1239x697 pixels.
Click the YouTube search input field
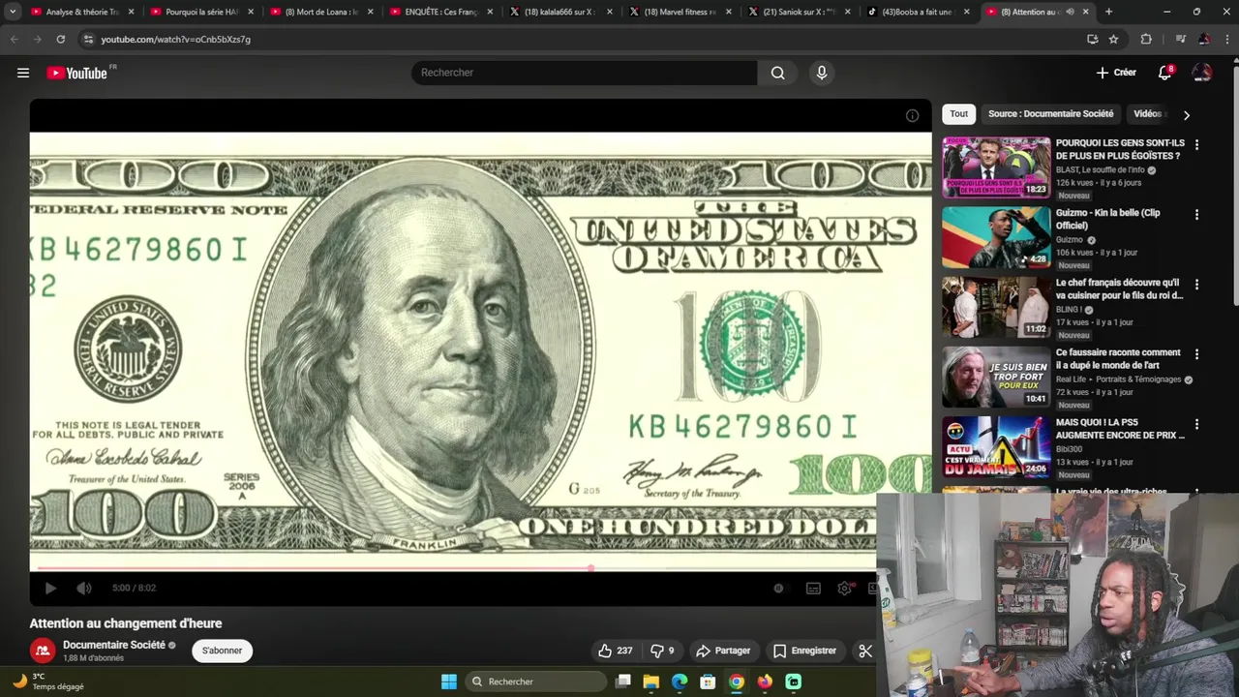point(584,73)
